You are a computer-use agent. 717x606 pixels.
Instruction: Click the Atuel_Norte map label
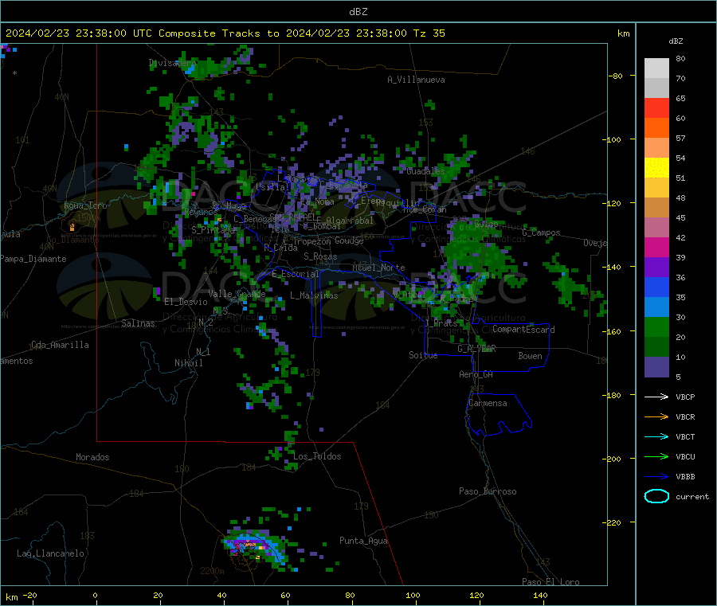(378, 268)
